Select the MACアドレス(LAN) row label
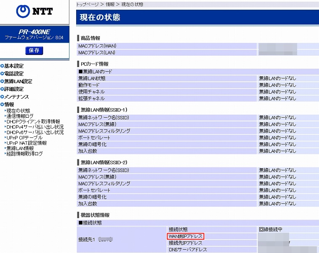The width and height of the screenshot is (319, 253). pyautogui.click(x=97, y=53)
